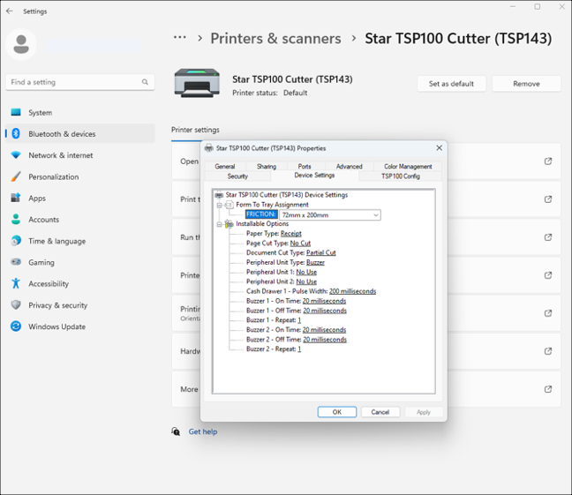Open the Color Management tab
Screen dimensions: 572x495
[408, 167]
